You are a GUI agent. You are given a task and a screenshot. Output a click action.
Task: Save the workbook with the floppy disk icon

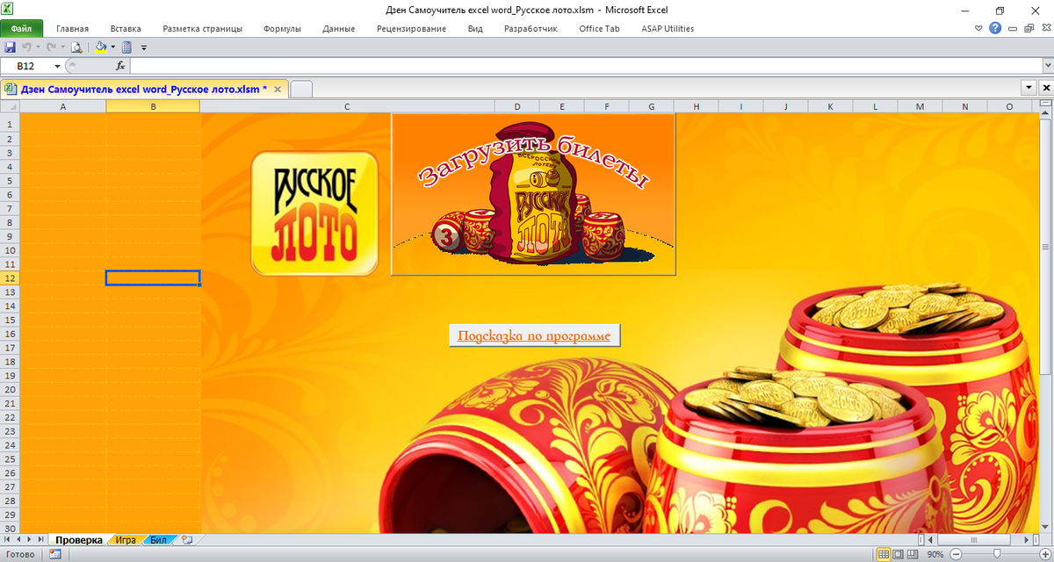[x=11, y=47]
